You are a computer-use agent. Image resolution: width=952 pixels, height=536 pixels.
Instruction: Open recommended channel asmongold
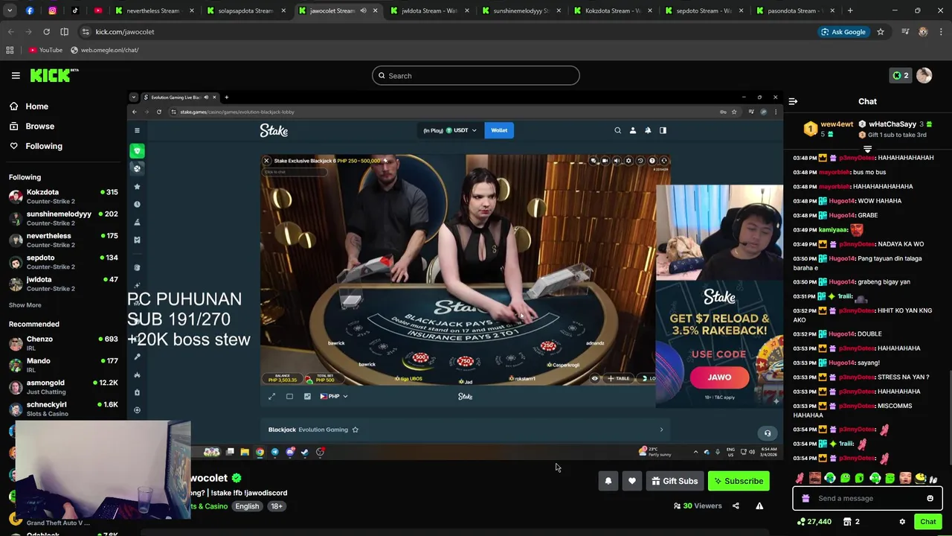tap(63, 387)
